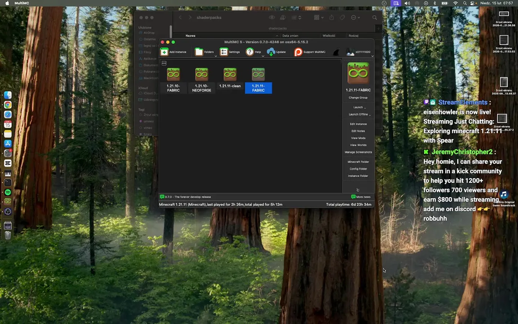Collapse the instance group toggle
Viewport: 518px width, 324px height.
164,63
